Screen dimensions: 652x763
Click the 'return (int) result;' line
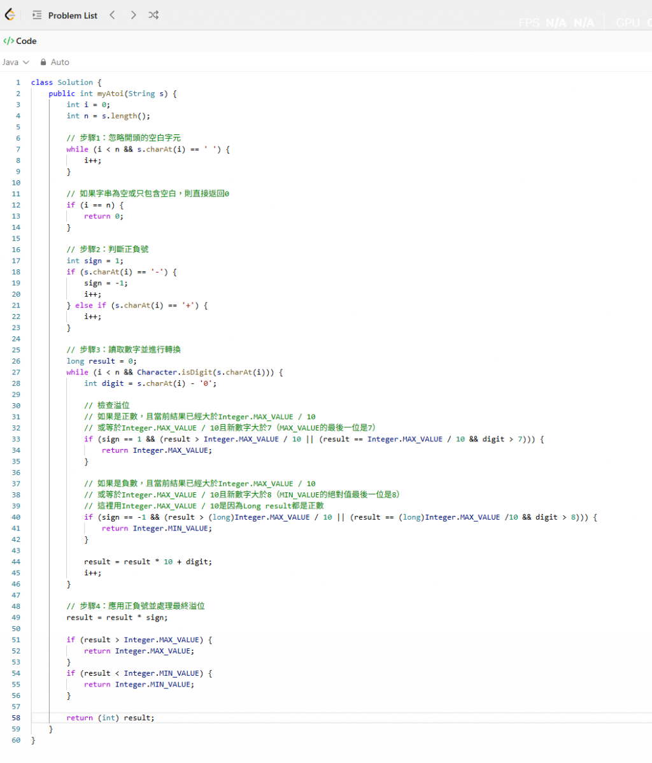[110, 718]
